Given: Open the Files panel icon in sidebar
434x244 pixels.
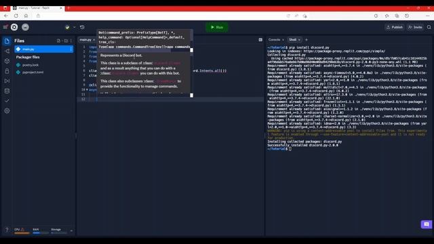Looking at the screenshot, I should click(7, 41).
